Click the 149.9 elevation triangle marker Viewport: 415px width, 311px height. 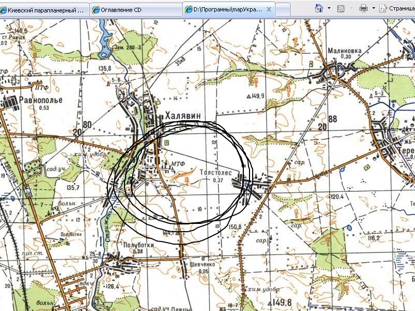coord(249,95)
